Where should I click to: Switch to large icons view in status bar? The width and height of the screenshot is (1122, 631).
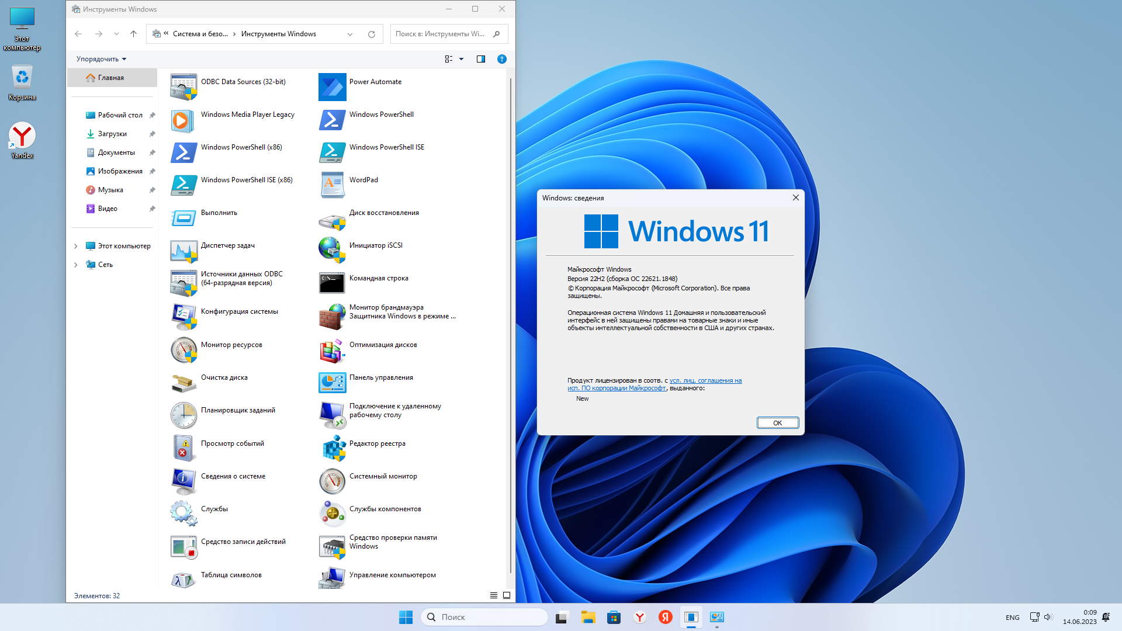(x=507, y=595)
